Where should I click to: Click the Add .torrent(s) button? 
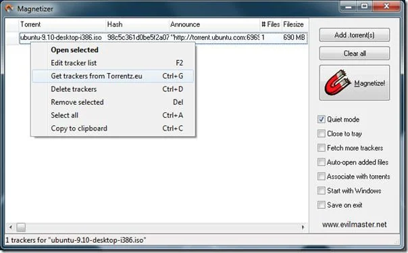pyautogui.click(x=355, y=35)
